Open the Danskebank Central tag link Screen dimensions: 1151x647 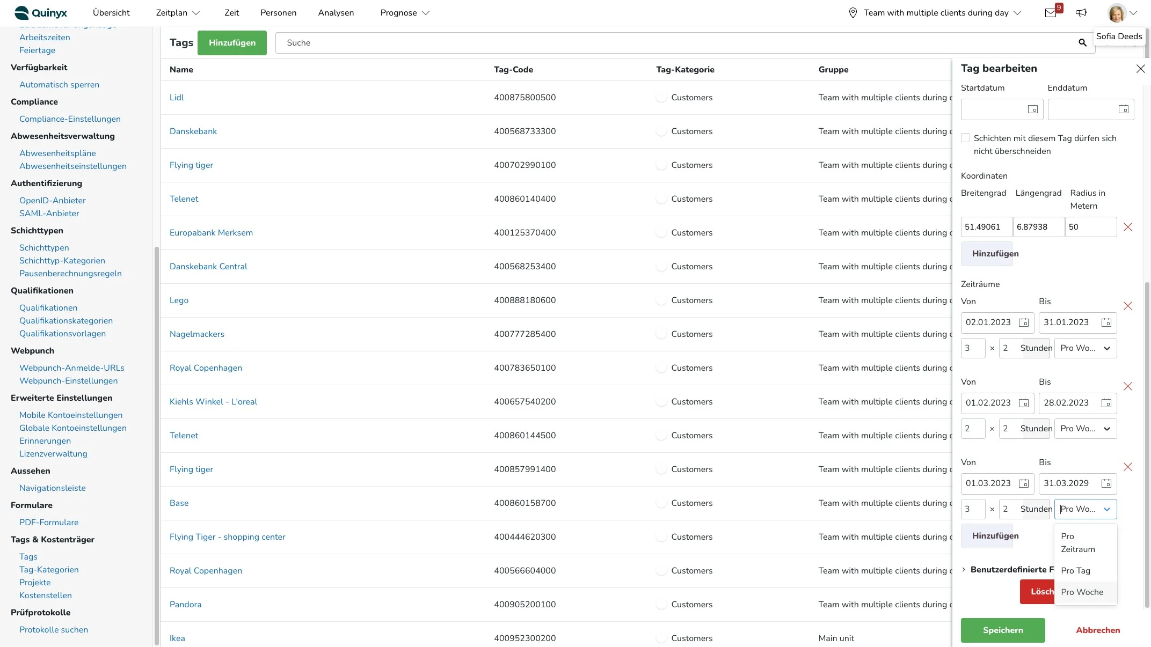(x=208, y=267)
